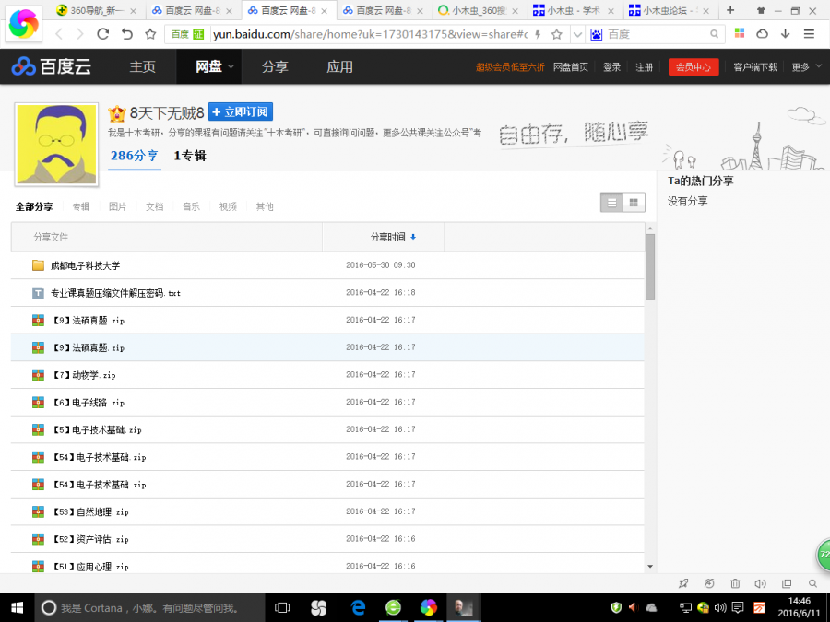
Task: Click the zoom magnifier in status bar
Action: (812, 583)
